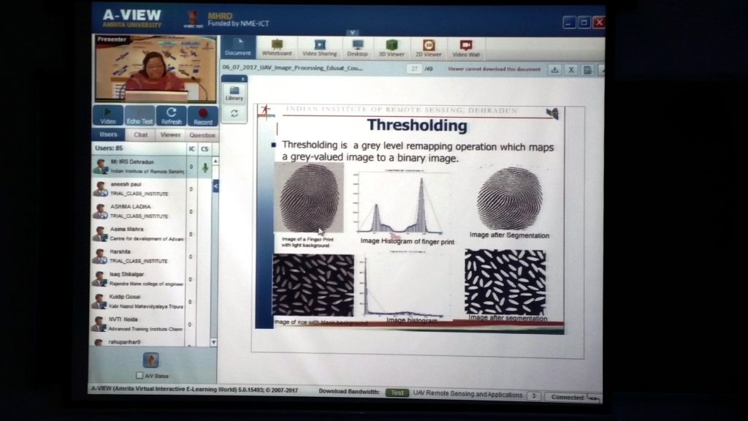The image size is (748, 421).
Task: Collapse the left panel with arrow handle
Action: (215, 186)
